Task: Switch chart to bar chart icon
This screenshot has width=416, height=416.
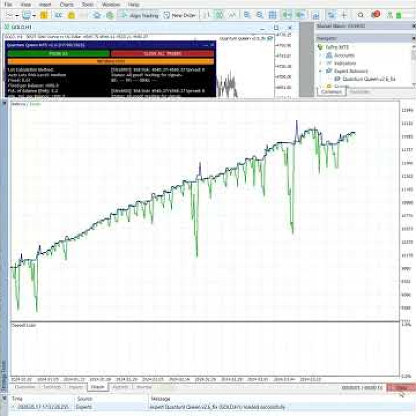Action: point(206,15)
